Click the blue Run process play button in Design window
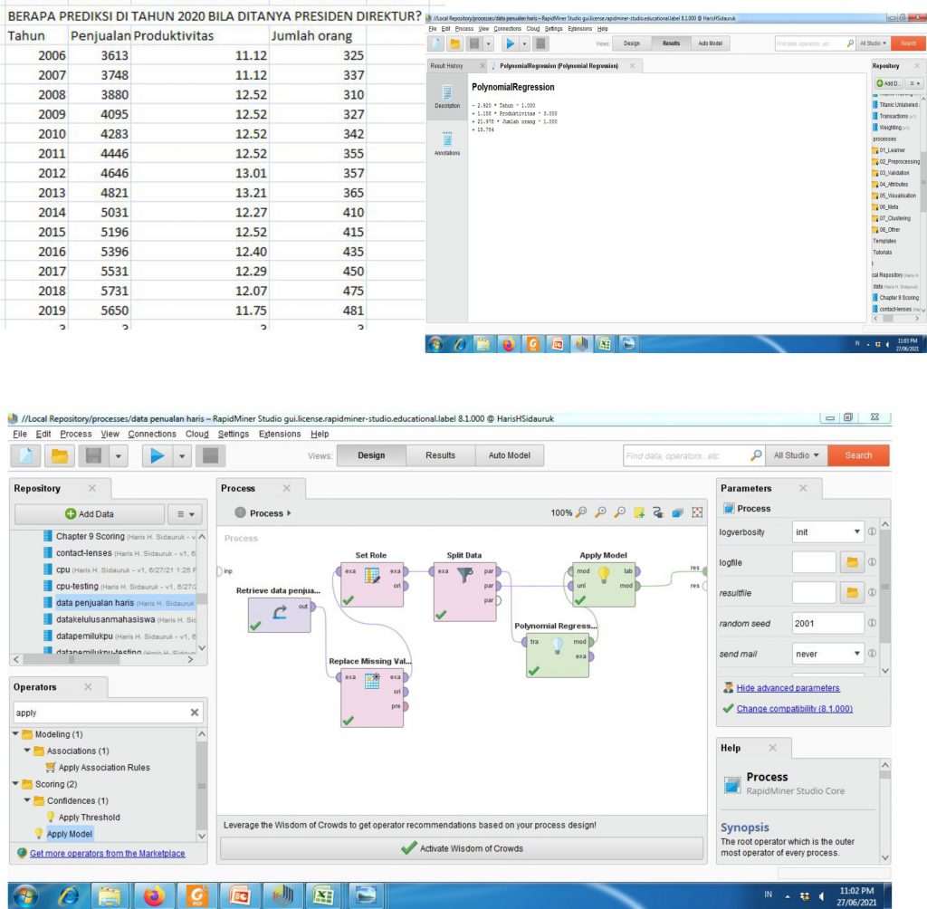Image resolution: width=927 pixels, height=909 pixels. 157,456
